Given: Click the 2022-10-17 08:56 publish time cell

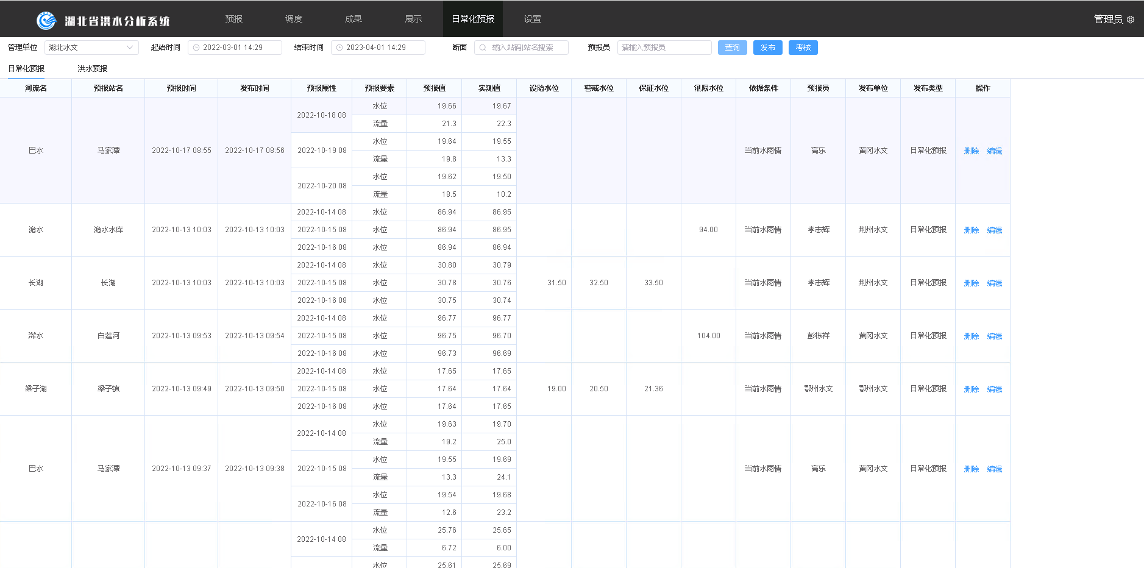Looking at the screenshot, I should tap(255, 151).
